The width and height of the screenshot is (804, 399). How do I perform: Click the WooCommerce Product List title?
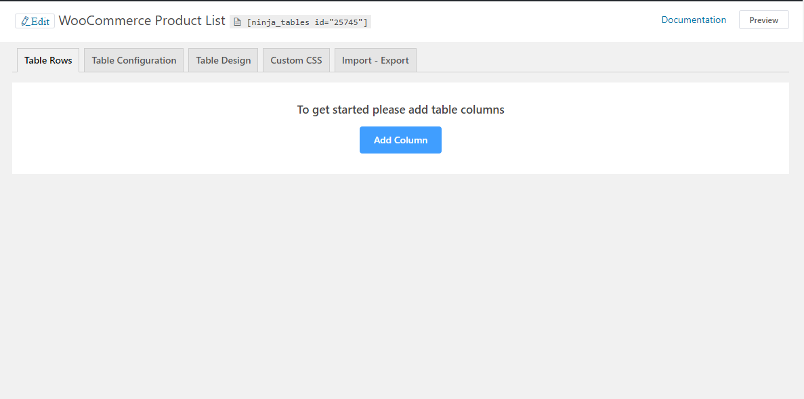142,20
